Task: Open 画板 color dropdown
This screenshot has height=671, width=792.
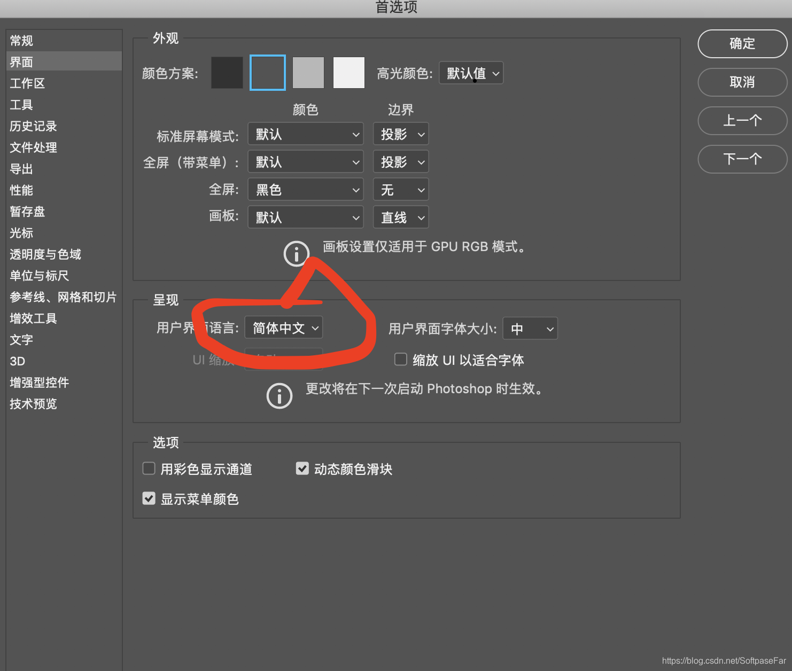Action: (x=306, y=217)
